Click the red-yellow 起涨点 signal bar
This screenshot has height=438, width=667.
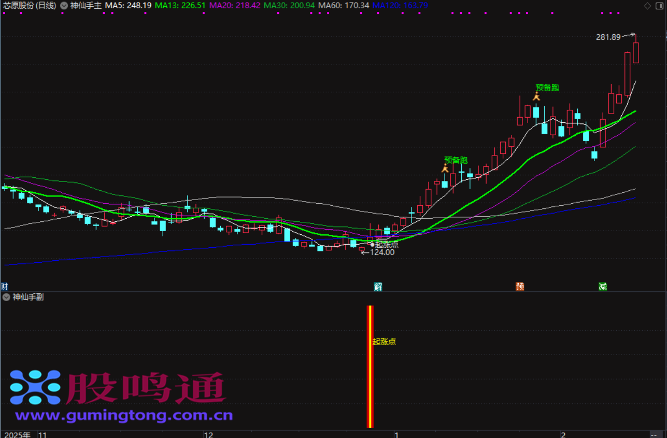pyautogui.click(x=370, y=366)
